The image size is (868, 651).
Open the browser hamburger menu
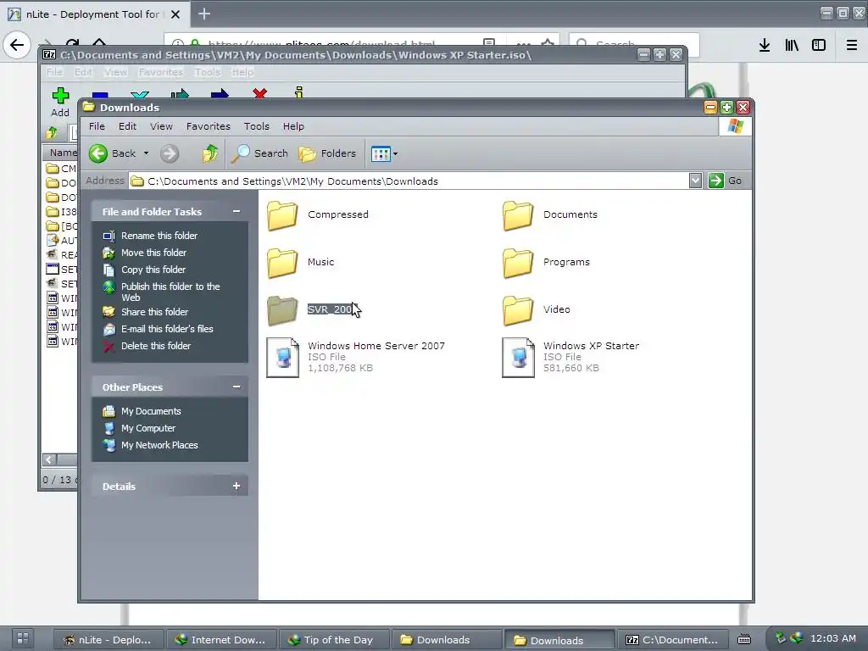pos(852,45)
